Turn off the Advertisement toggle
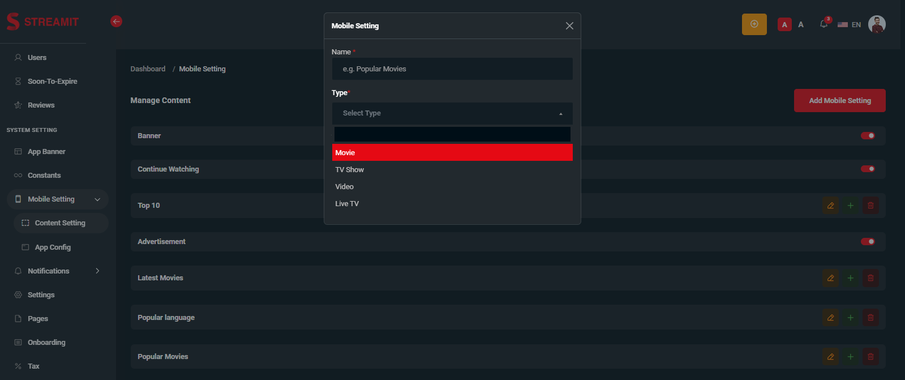The height and width of the screenshot is (380, 905). pyautogui.click(x=868, y=242)
